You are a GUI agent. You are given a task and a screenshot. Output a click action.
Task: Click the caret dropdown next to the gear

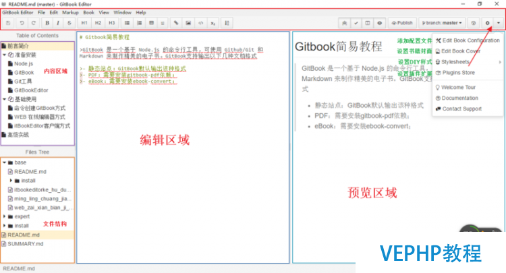tap(499, 23)
